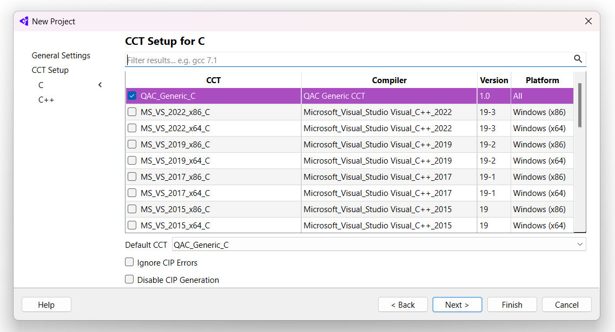
Task: Open General Settings page
Action: [x=61, y=56]
